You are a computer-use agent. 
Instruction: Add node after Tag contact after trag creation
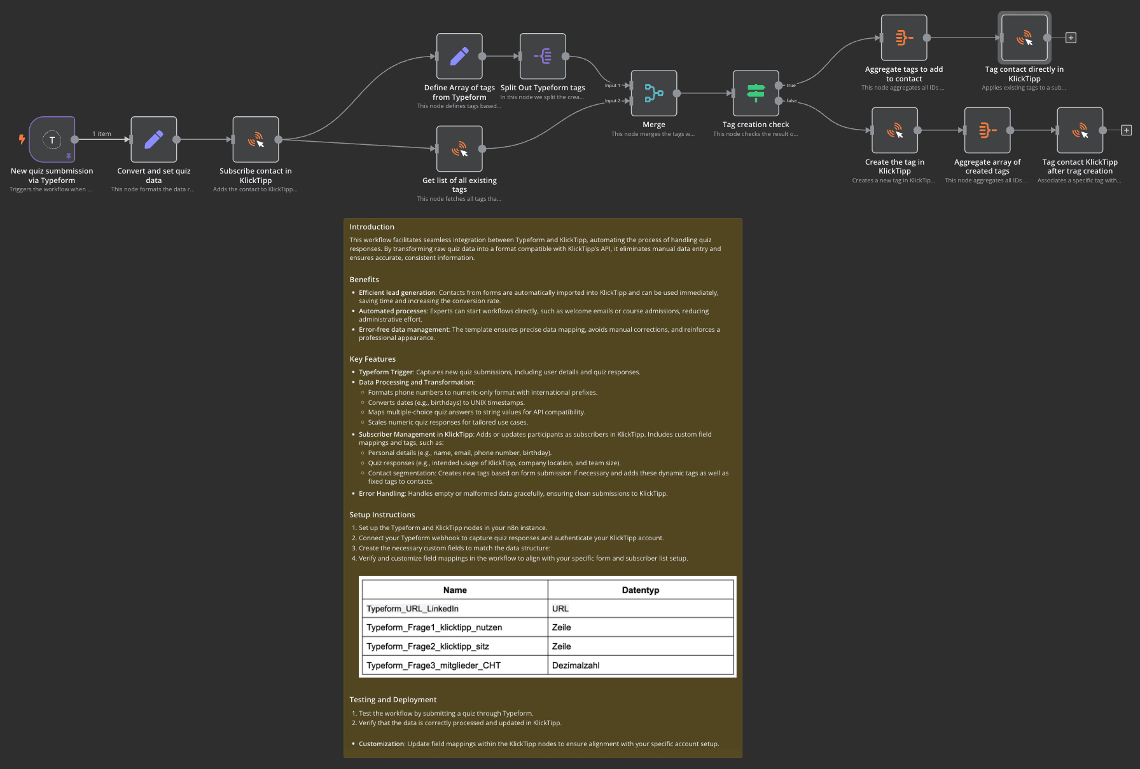pyautogui.click(x=1127, y=130)
